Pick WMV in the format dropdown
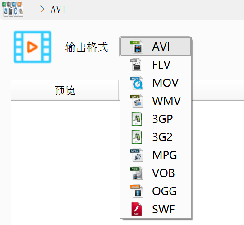This screenshot has height=225, width=244. (x=156, y=101)
